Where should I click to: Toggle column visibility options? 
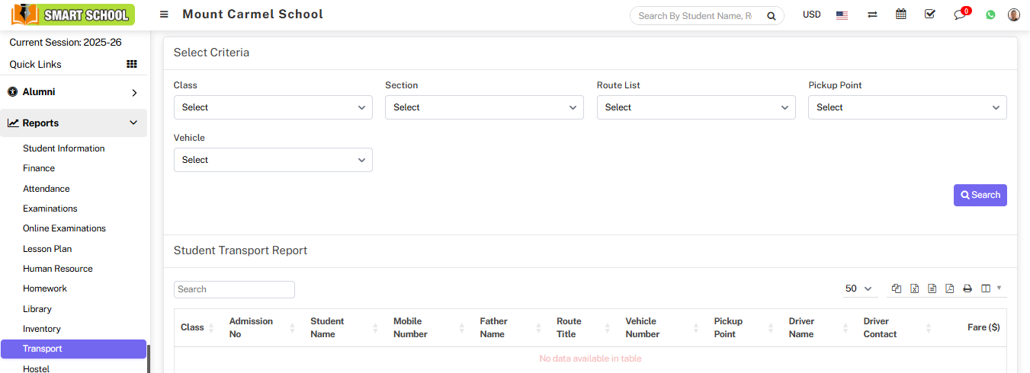(990, 289)
